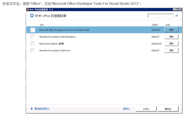
Task: Click the 已释放 released column header
Action: (x=155, y=25)
